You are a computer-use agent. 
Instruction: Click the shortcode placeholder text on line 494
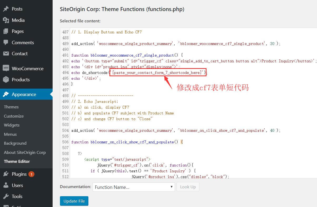tap(156, 73)
